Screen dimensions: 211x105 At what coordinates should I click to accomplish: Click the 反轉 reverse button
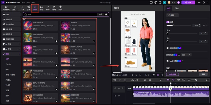pyautogui.click(x=172, y=15)
